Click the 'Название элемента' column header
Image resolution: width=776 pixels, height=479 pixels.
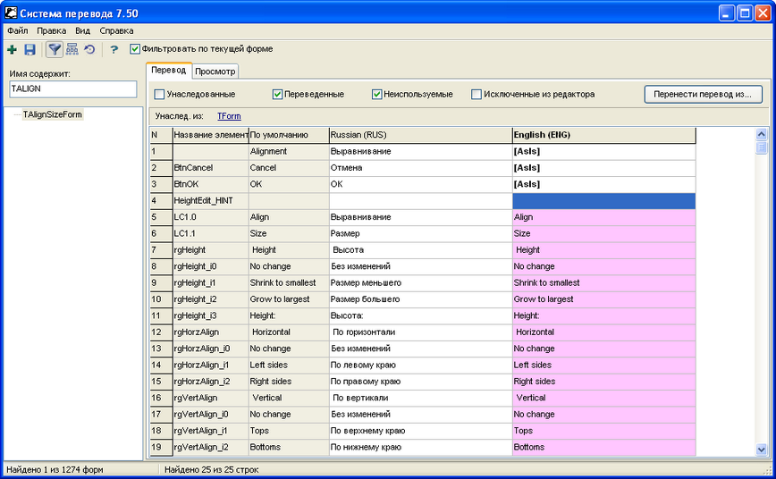click(211, 135)
